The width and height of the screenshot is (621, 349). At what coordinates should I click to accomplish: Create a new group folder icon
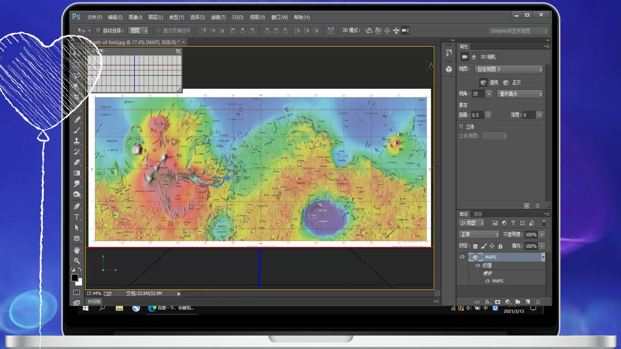[518, 302]
